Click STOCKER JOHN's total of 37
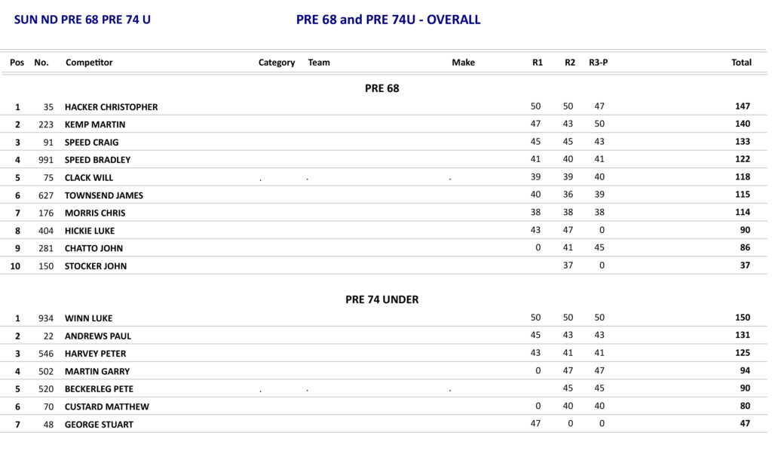The width and height of the screenshot is (772, 451). (x=744, y=266)
